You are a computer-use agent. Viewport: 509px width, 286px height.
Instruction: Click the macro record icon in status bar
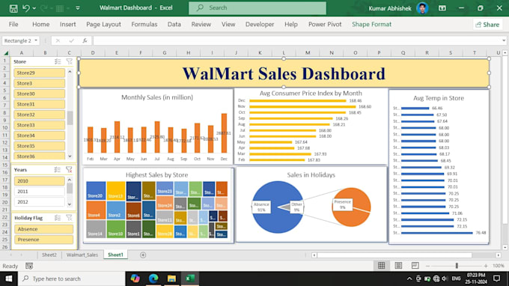29,267
